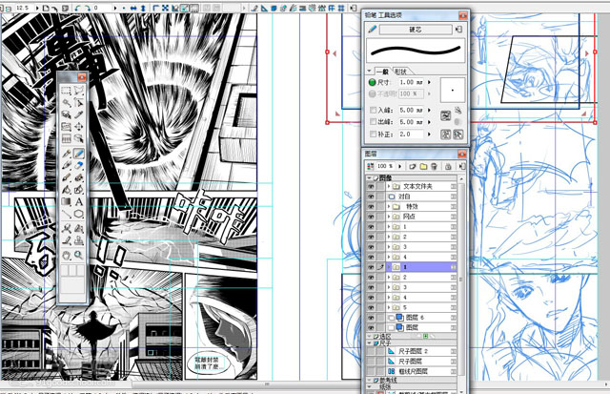Viewport: 610px width, 394px height.
Task: Enable the 出峰 checkbox
Action: 373,122
